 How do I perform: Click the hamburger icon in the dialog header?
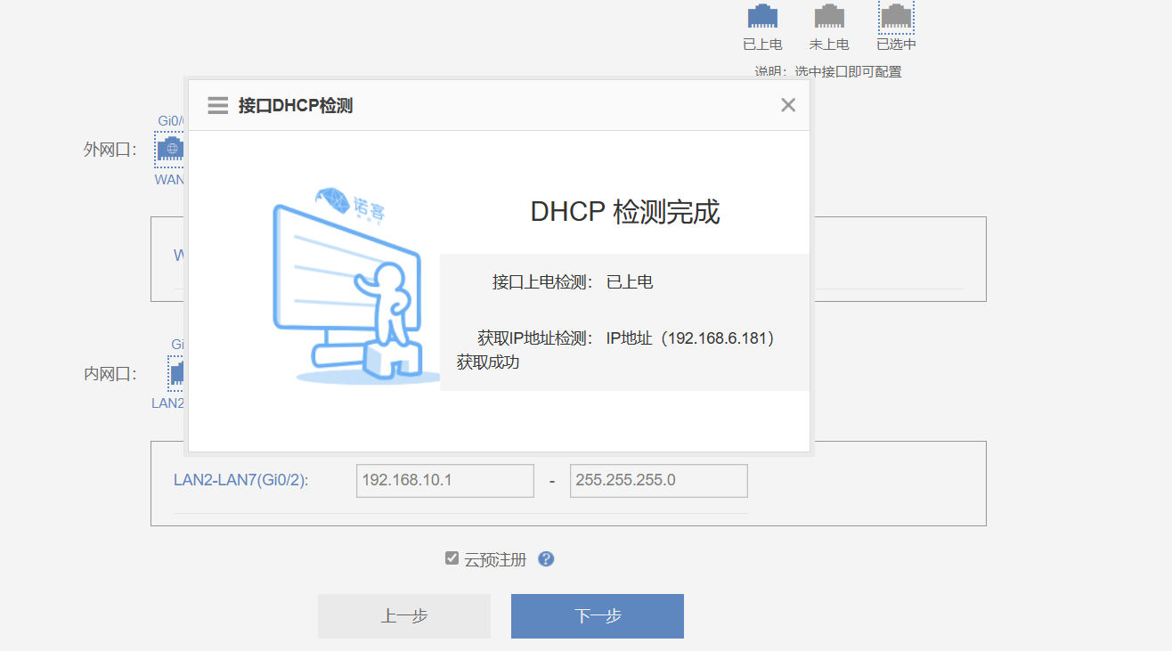[x=218, y=106]
